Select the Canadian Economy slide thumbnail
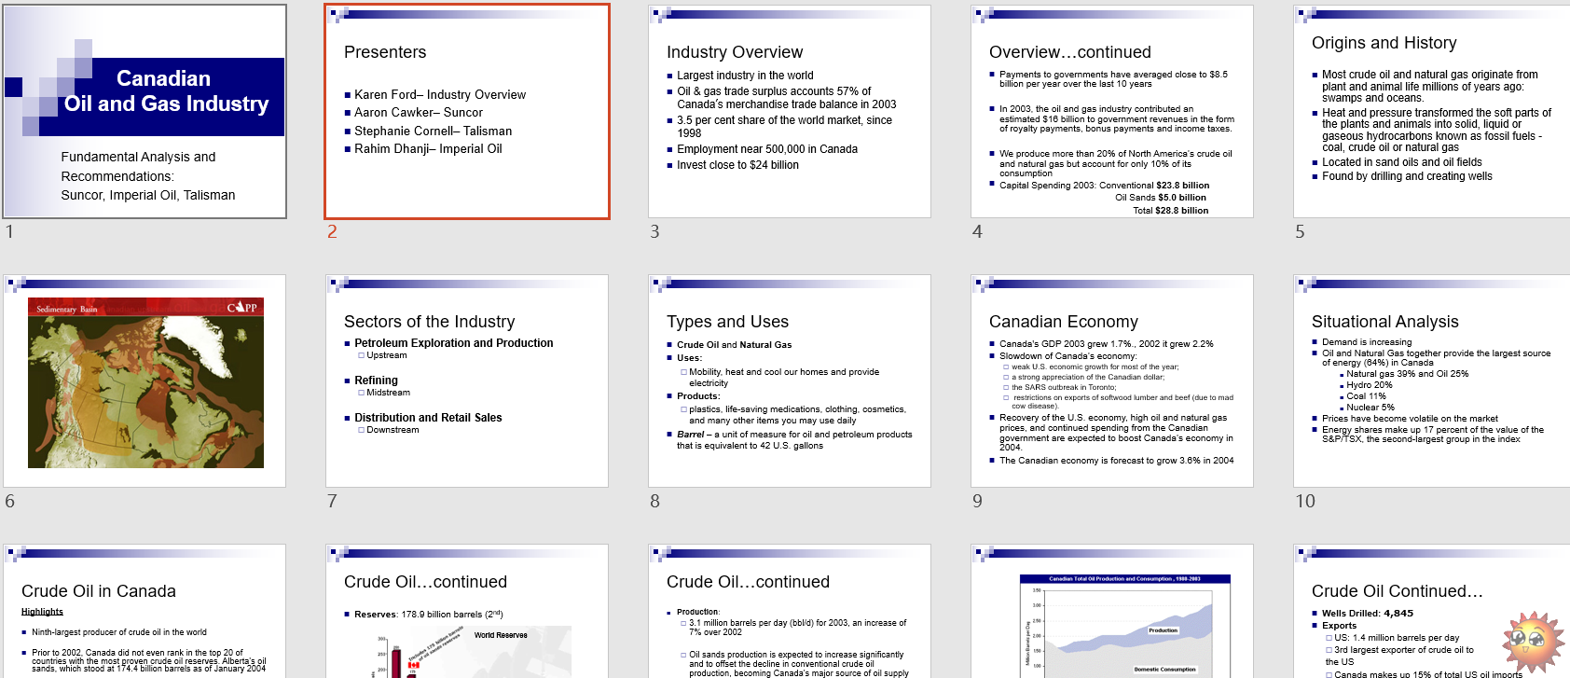This screenshot has width=1570, height=678. click(x=1112, y=381)
